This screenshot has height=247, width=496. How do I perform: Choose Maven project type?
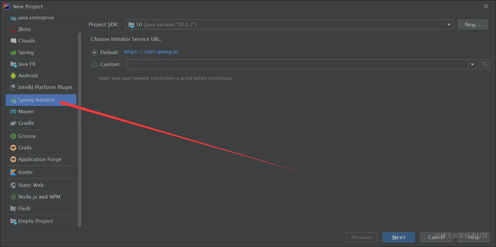[41, 112]
